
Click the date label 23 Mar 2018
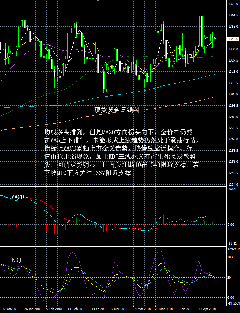coord(164,309)
